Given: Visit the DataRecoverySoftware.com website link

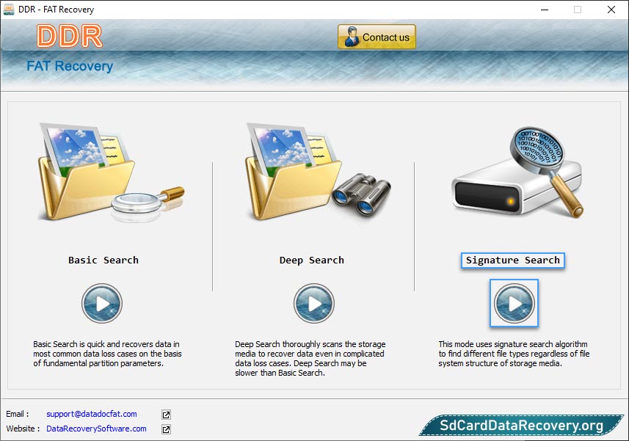Looking at the screenshot, I should (x=96, y=429).
